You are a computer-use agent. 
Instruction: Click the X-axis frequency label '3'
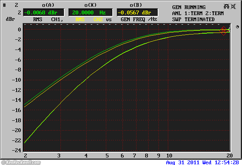pos(59,156)
